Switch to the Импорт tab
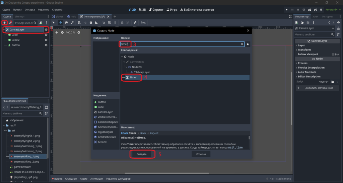343x183 pixels. 20,17
